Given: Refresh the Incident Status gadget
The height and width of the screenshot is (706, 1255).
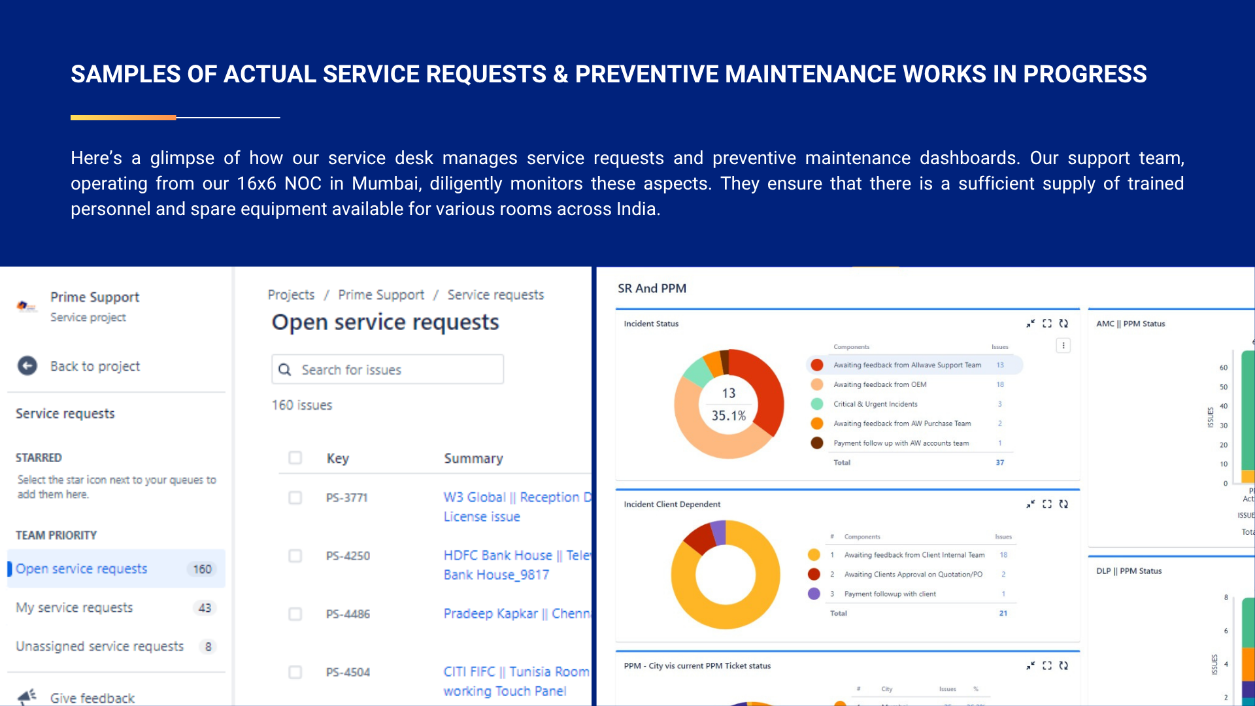Looking at the screenshot, I should [1063, 324].
